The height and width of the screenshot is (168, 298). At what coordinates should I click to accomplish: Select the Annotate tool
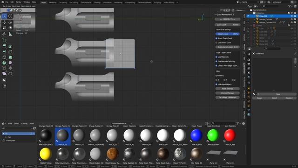click(x=4, y=34)
